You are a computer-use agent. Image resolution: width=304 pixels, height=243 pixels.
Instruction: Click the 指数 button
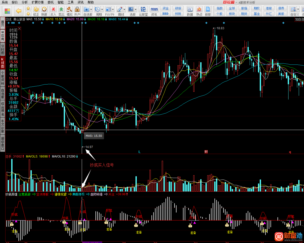(219, 8)
